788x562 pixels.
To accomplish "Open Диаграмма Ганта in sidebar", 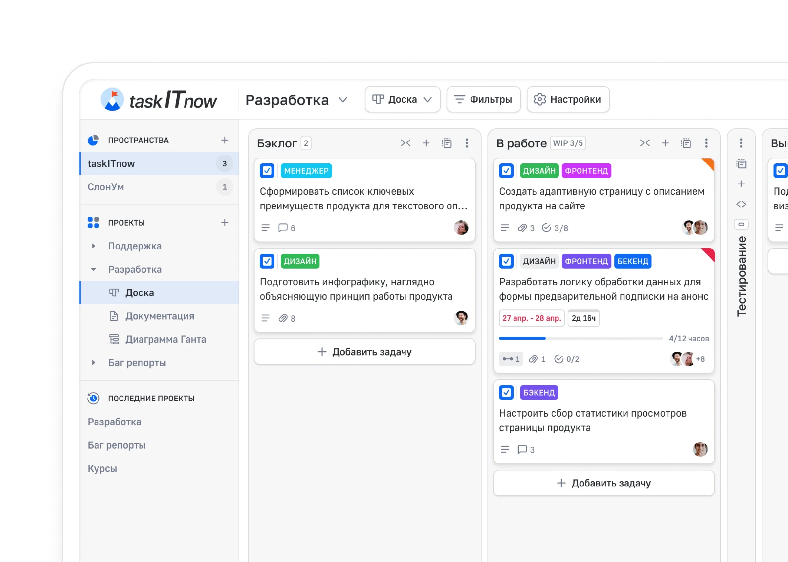I will pos(165,339).
